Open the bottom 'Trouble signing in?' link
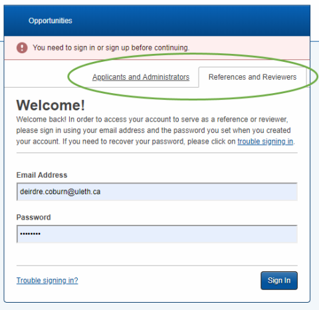The width and height of the screenshot is (319, 310). pos(47,281)
